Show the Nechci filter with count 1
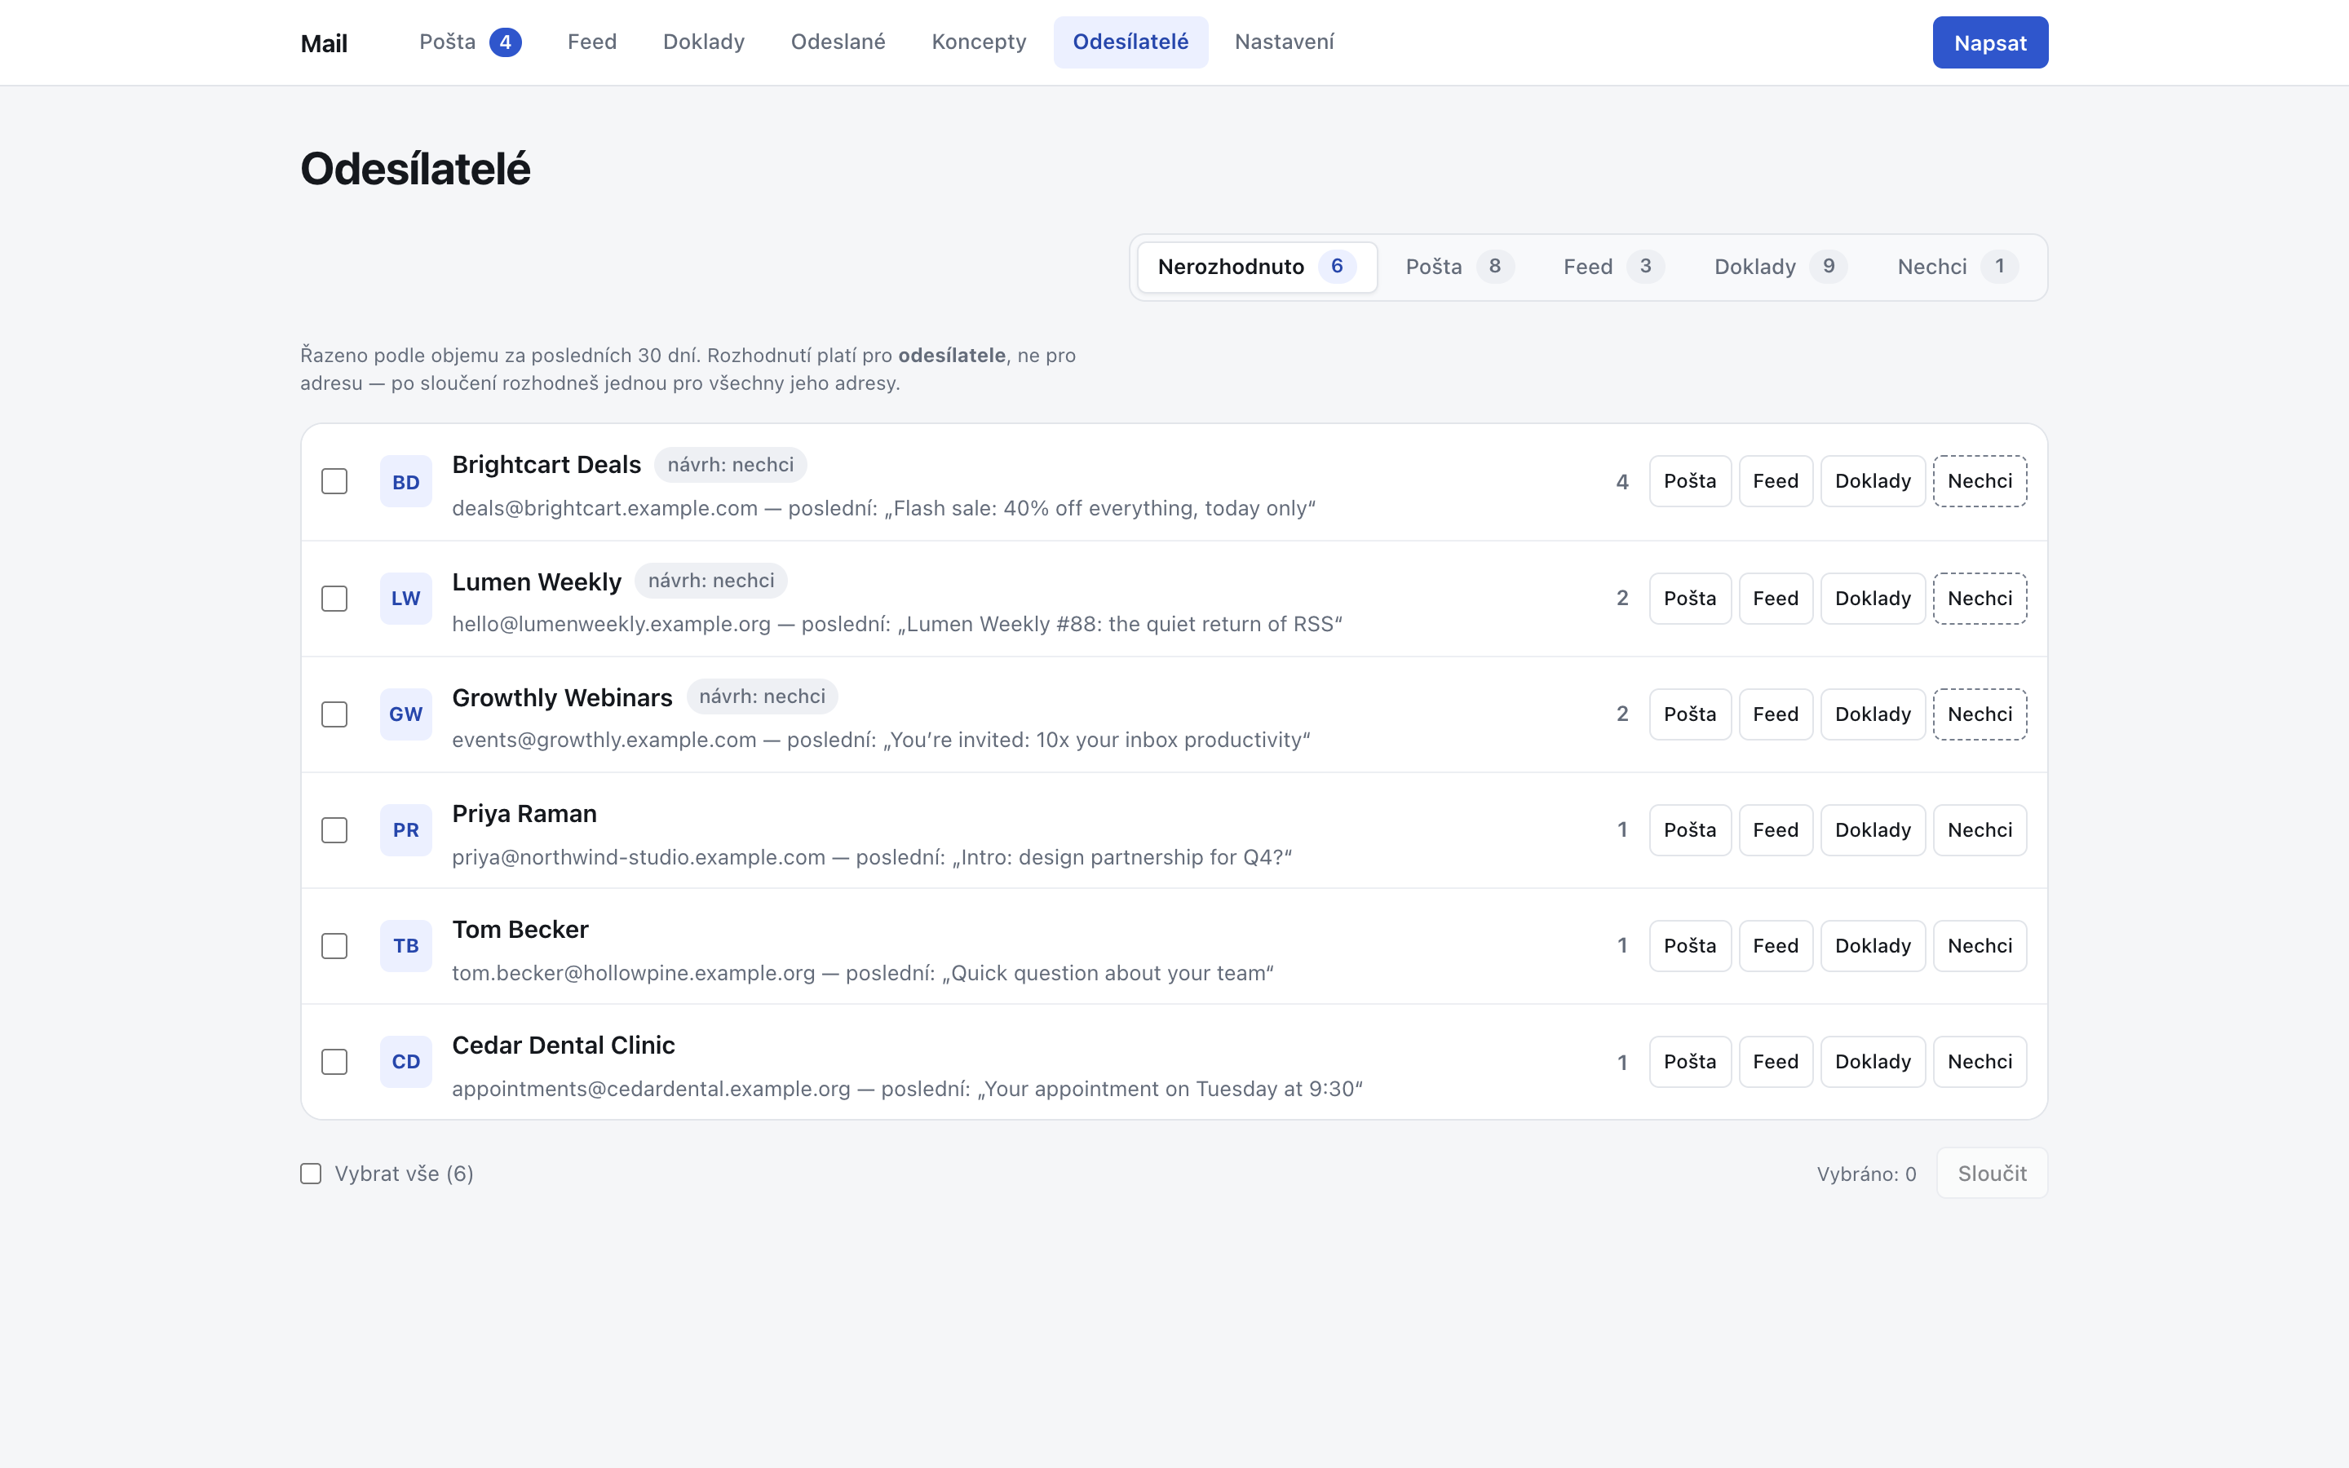 point(1957,267)
